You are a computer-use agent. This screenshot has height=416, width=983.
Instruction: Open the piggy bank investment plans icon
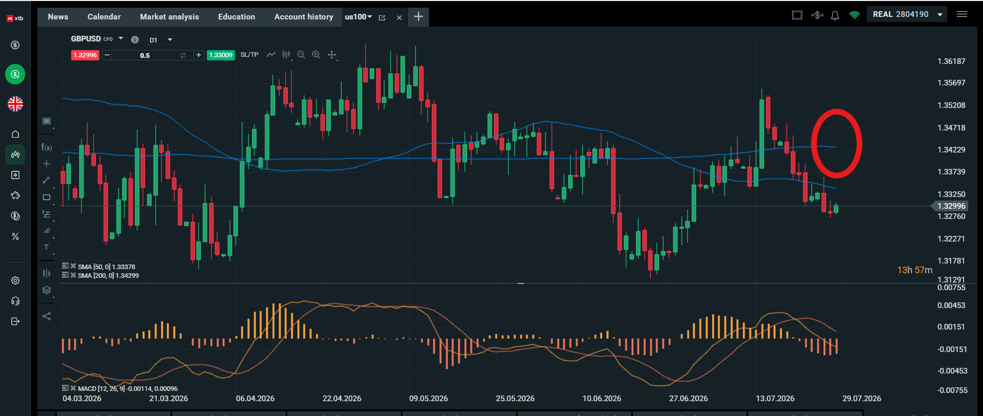coord(15,195)
